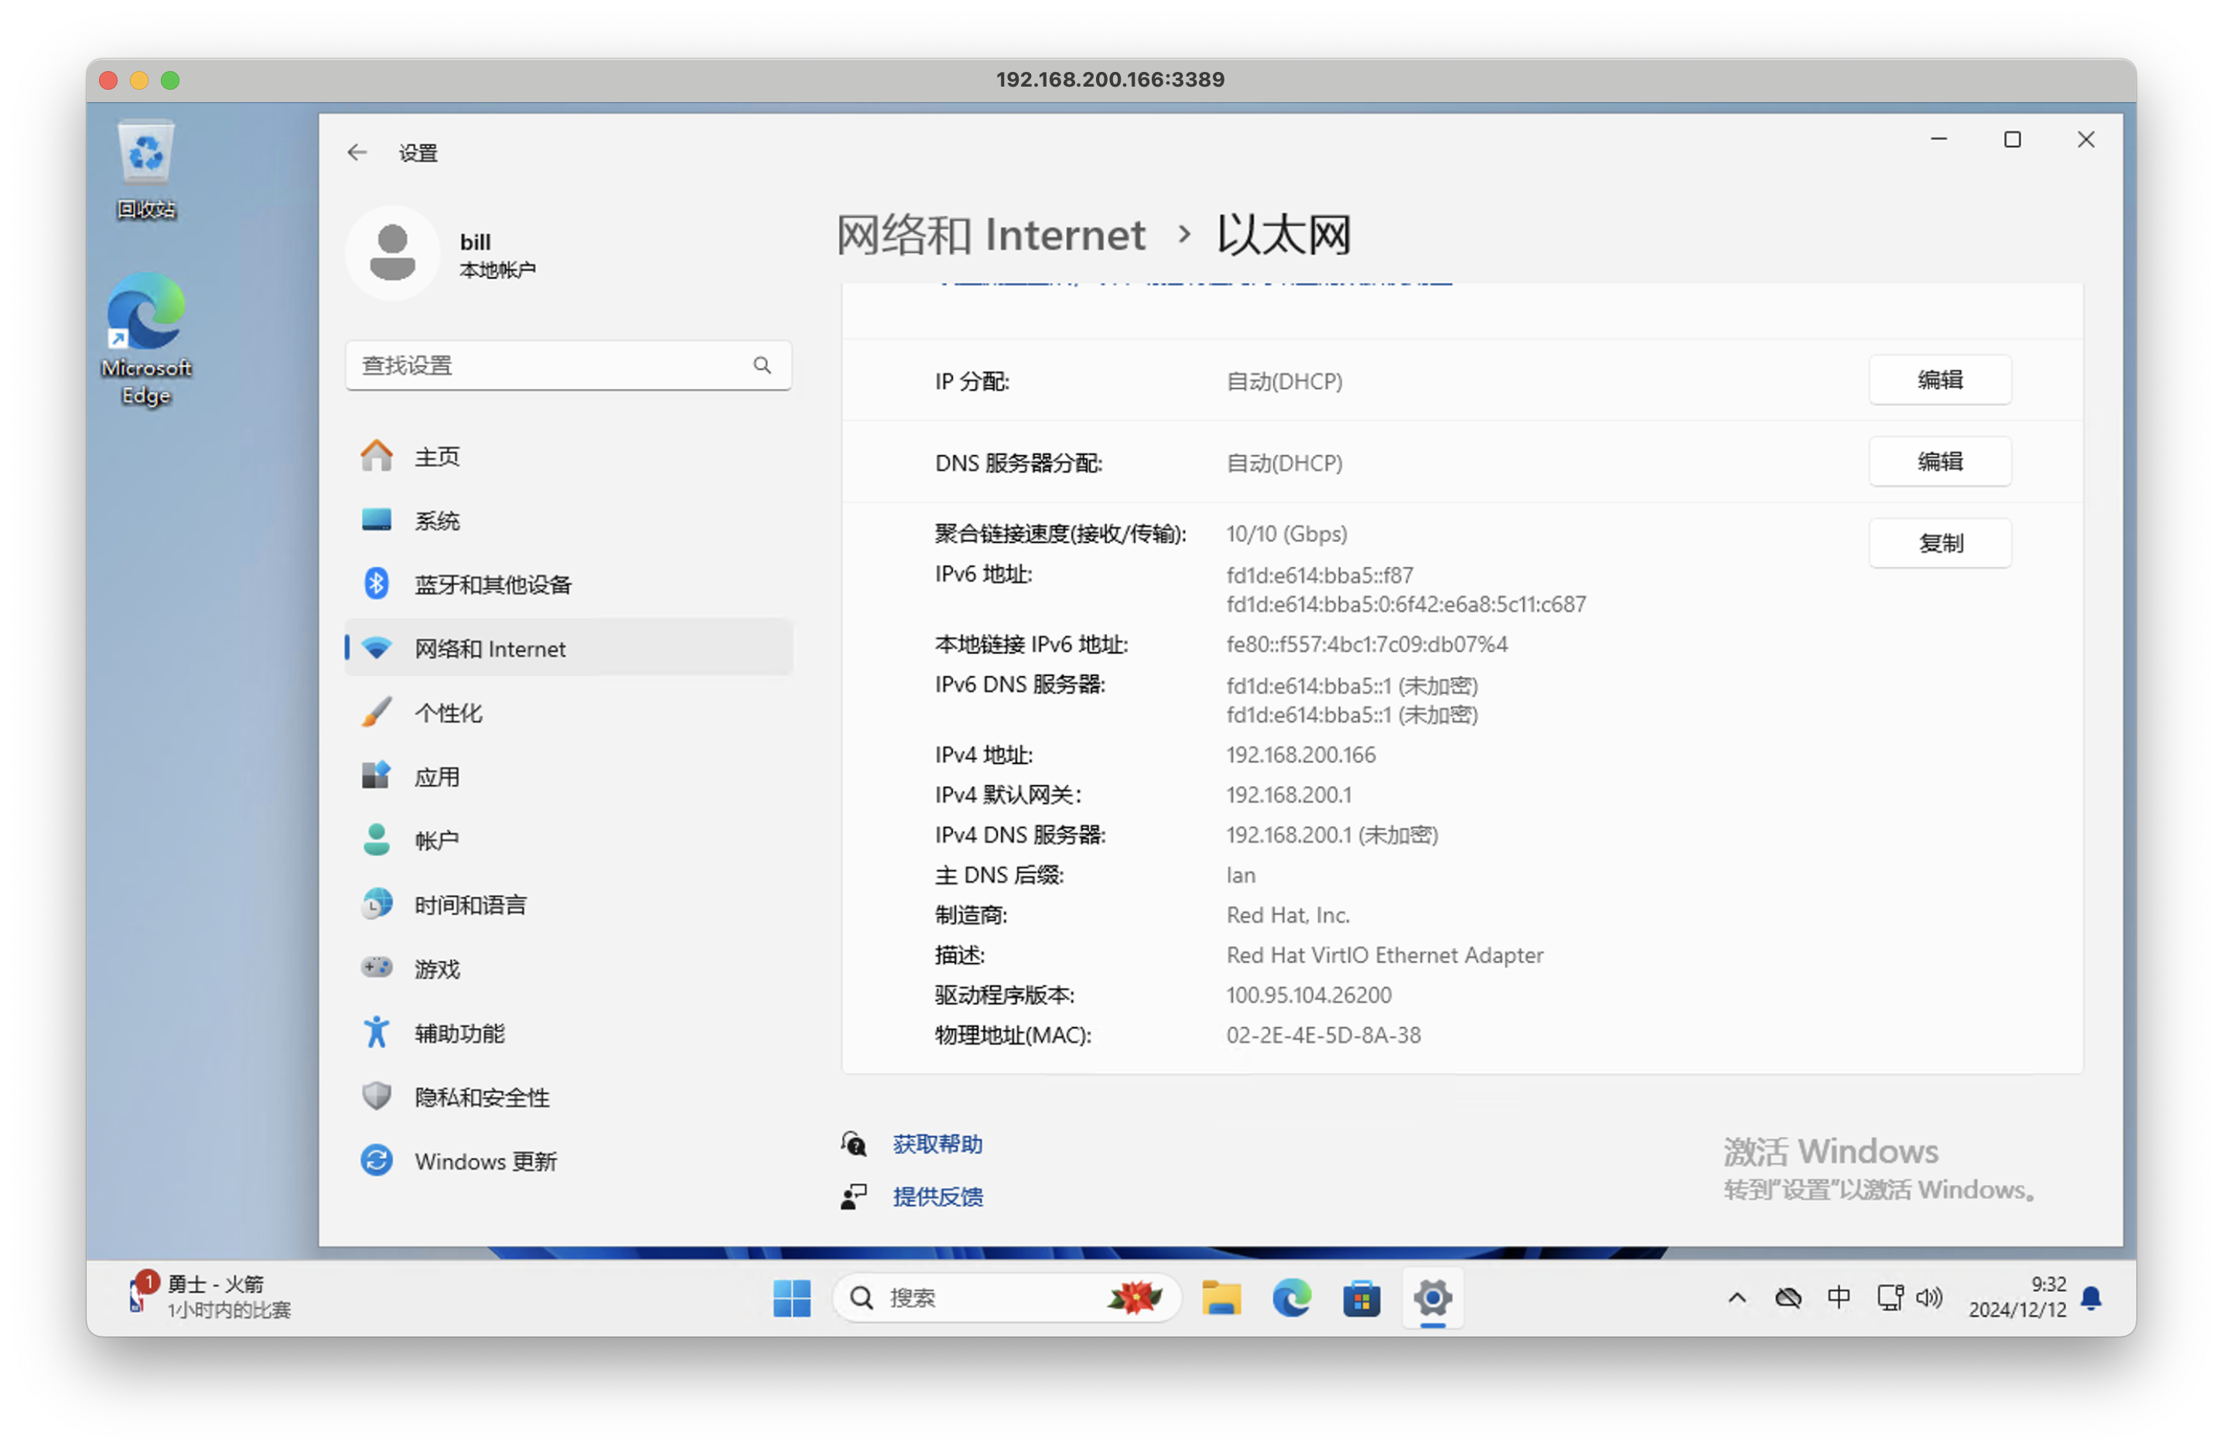Click bill's account avatar in Settings

tap(392, 252)
